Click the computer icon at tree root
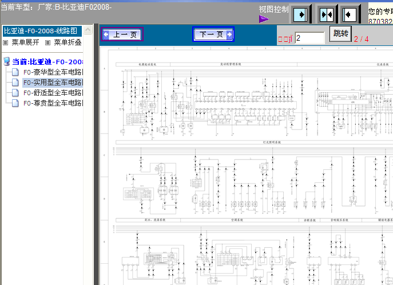 7,61
